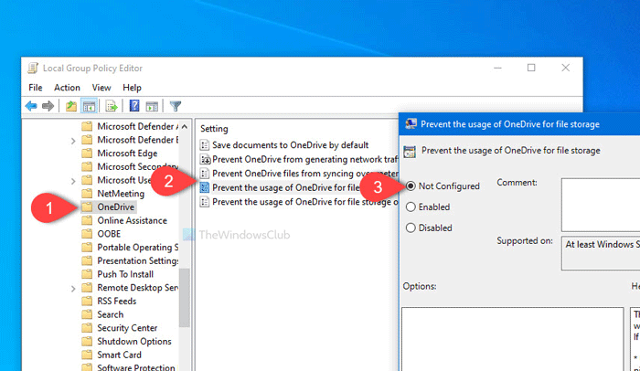Click the Up one level folder icon
The image size is (640, 371).
[x=71, y=107]
